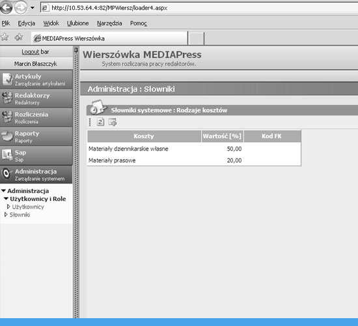Open the Artykuły section
Image resolution: width=358 pixels, height=326 pixels.
point(36,80)
